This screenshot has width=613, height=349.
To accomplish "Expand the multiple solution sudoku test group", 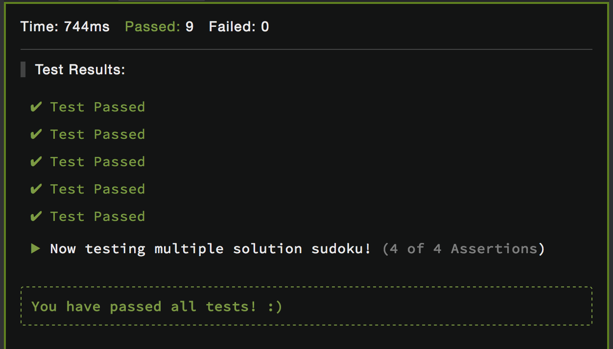I will [x=35, y=249].
